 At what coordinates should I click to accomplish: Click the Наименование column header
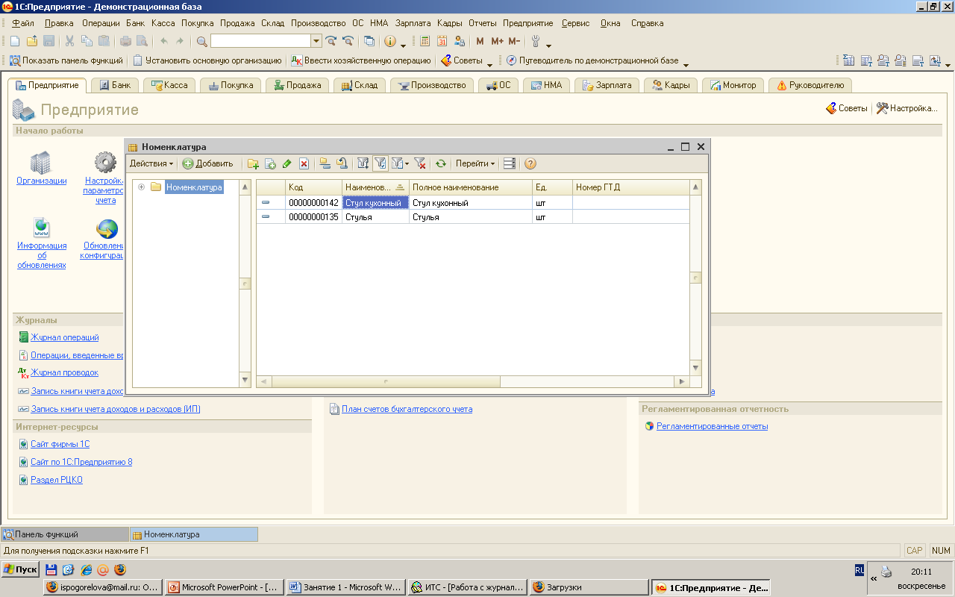(376, 187)
